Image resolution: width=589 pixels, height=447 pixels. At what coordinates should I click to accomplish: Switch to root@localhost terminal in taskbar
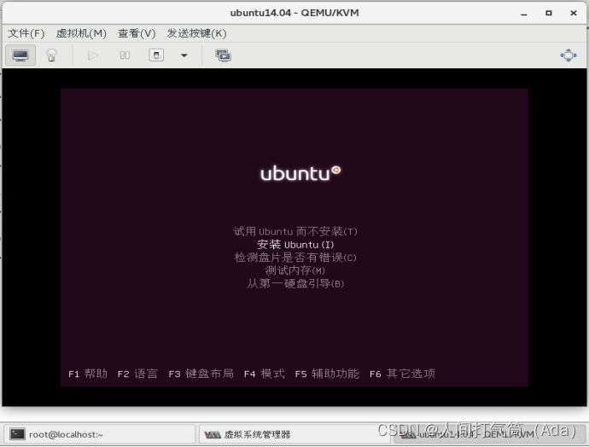pyautogui.click(x=99, y=434)
